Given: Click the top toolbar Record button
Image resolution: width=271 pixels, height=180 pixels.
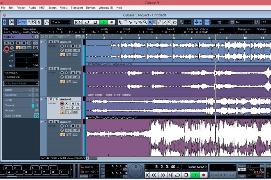Looking at the screenshot, I should click(111, 22).
